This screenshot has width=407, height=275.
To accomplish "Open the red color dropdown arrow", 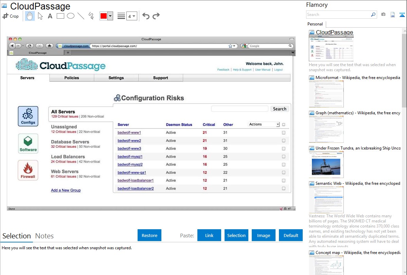I will coord(110,16).
